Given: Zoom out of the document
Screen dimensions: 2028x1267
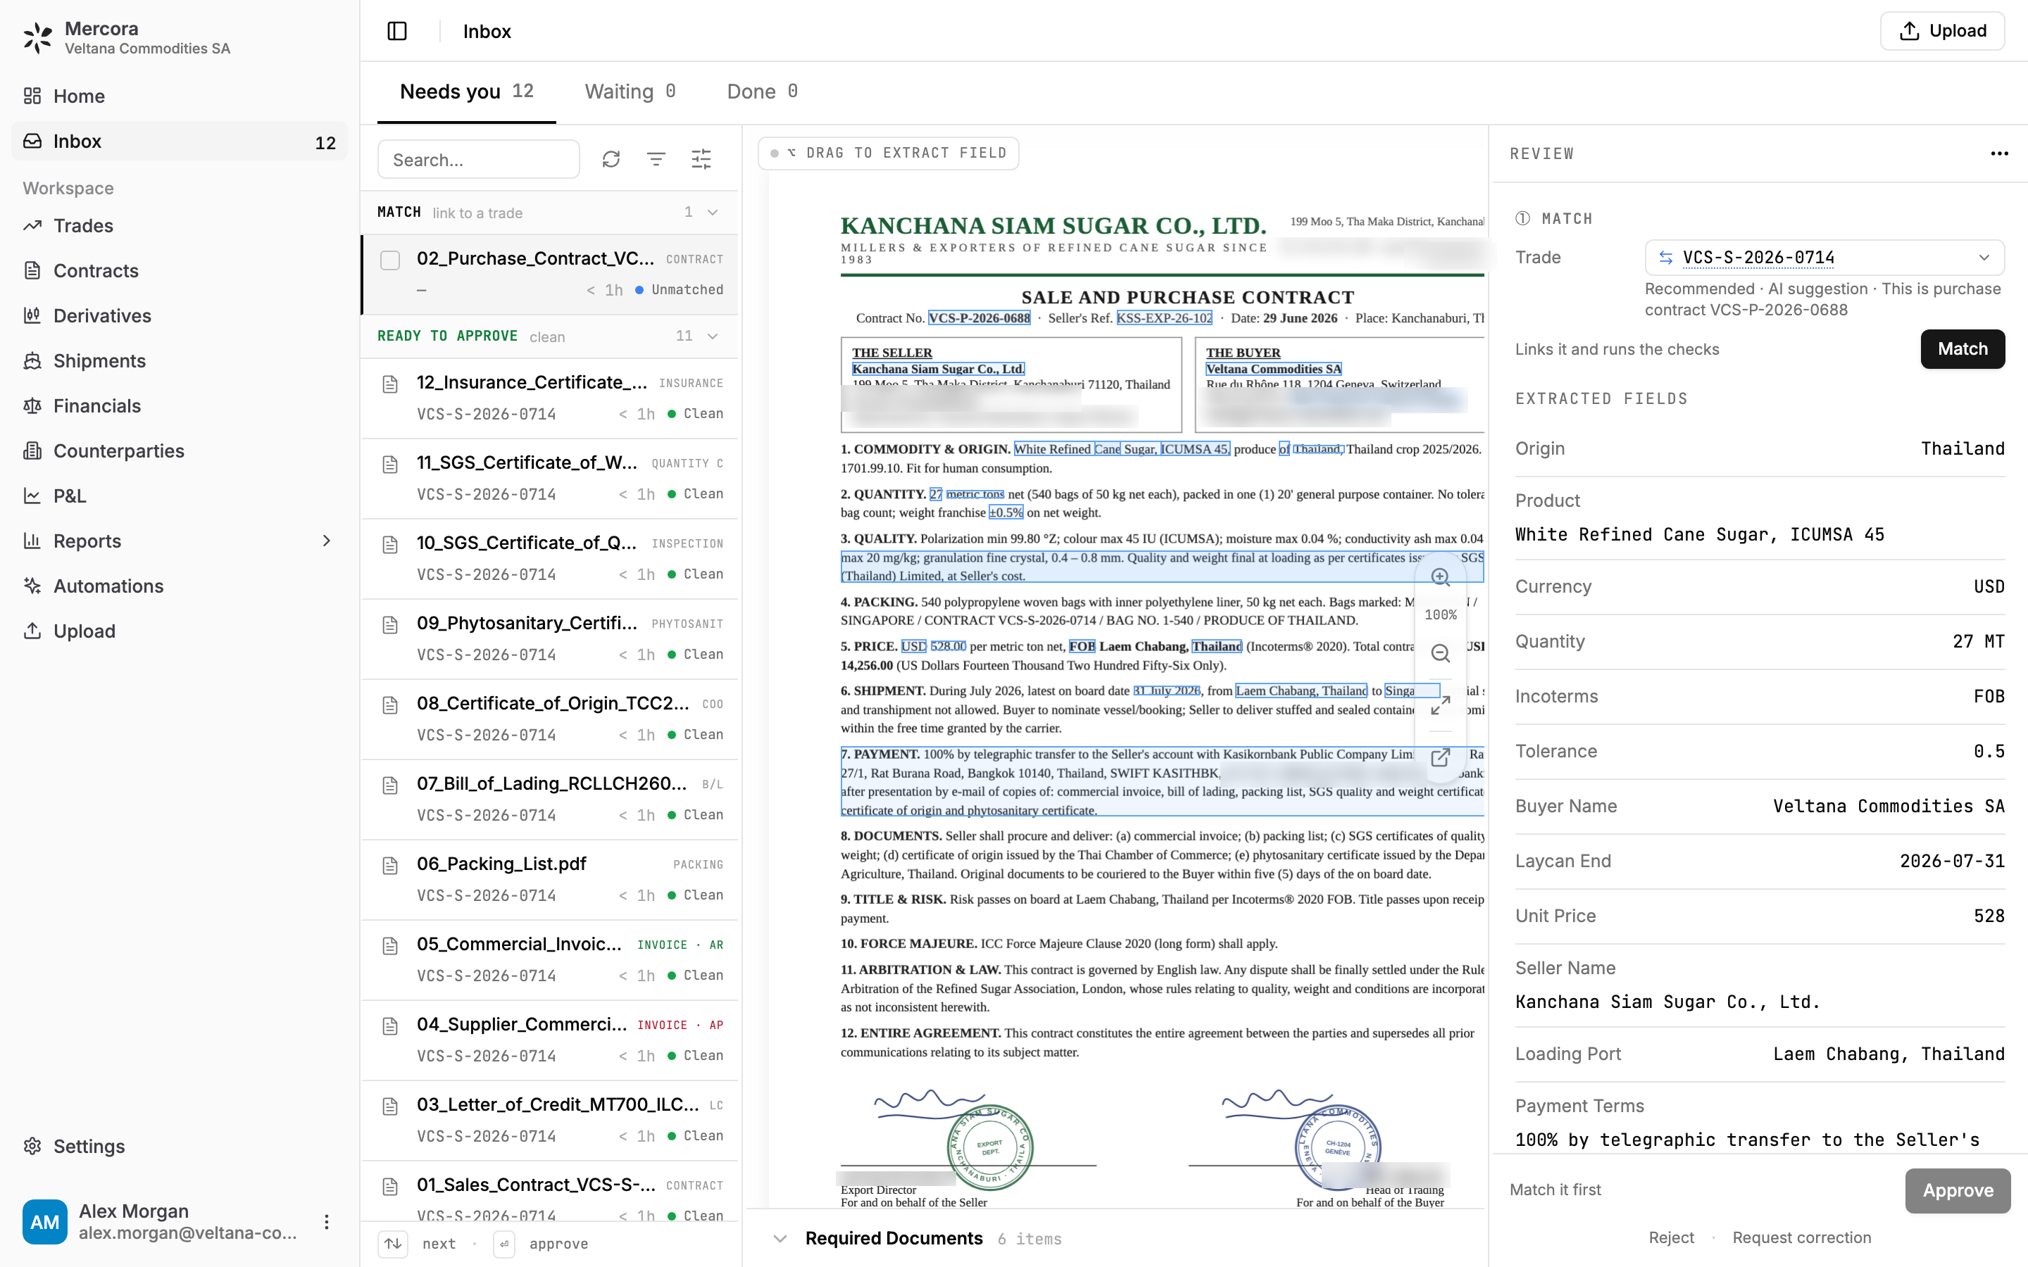Looking at the screenshot, I should tap(1440, 654).
